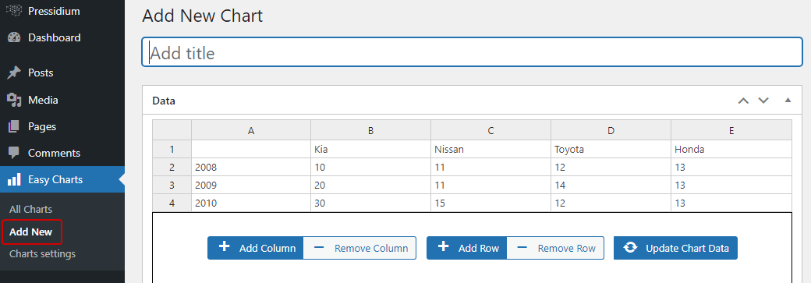Click the Add Row button
Screen dimensions: 811x283
[x=466, y=248]
